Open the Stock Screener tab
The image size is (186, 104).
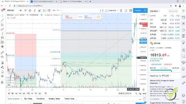[13, 99]
